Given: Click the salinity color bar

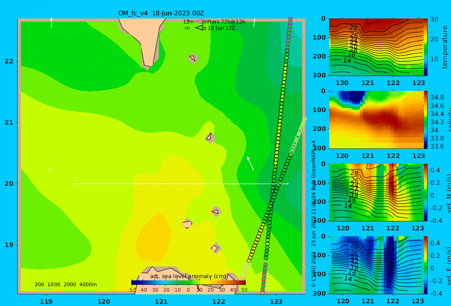Looking at the screenshot, I should tap(425, 120).
